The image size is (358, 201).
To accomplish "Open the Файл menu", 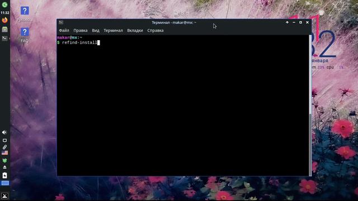I will coord(64,30).
